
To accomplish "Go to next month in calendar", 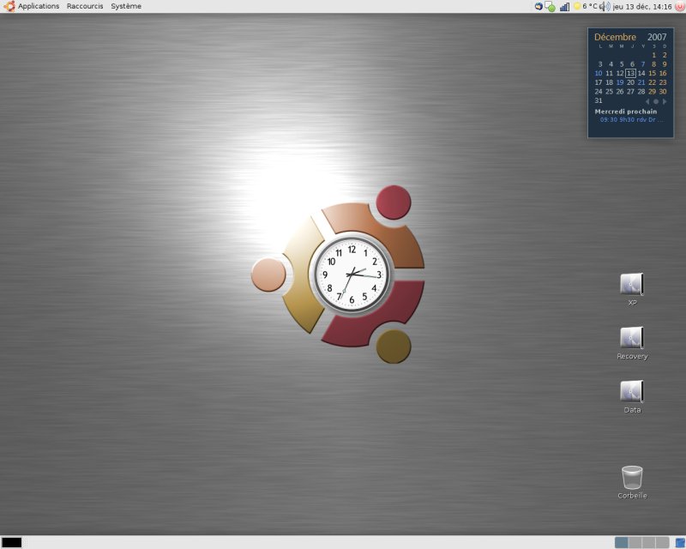I will (x=665, y=101).
